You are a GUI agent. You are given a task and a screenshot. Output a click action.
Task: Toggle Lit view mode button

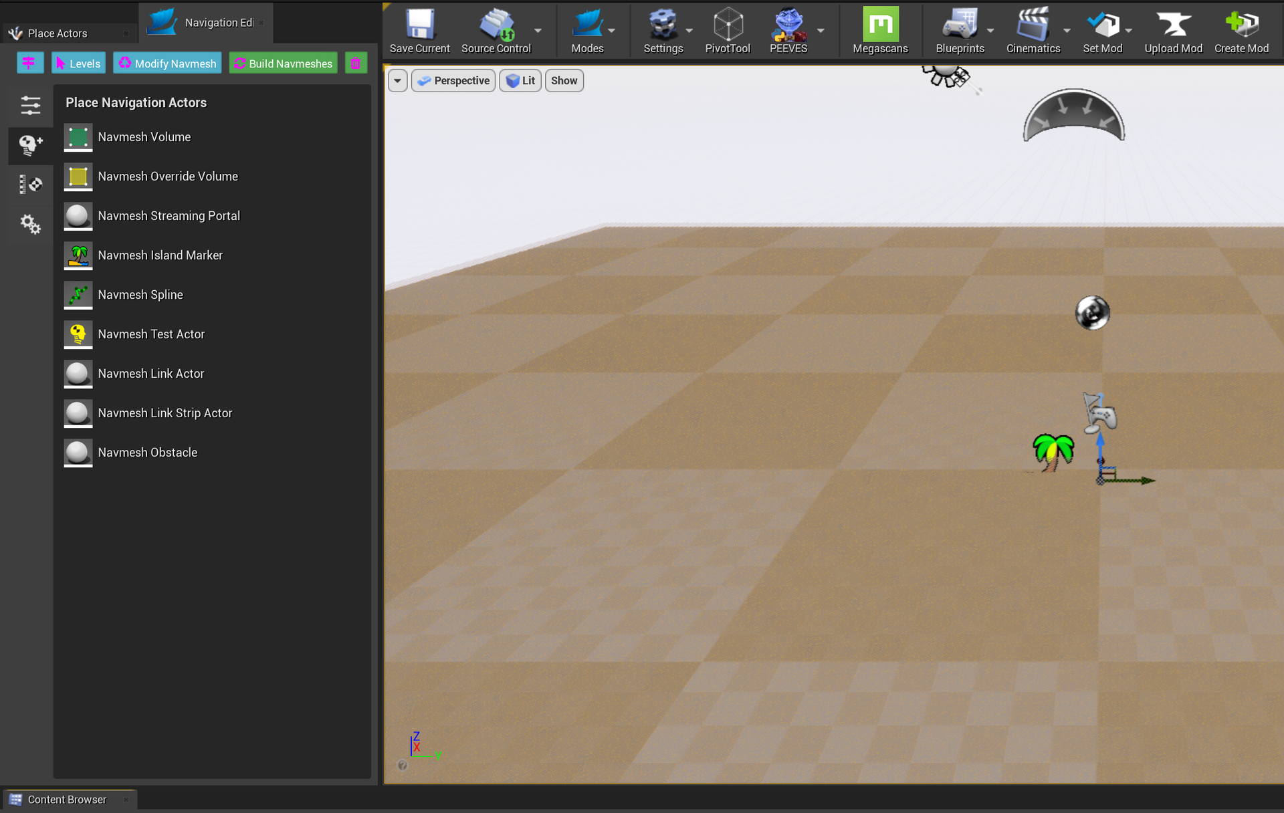point(520,81)
